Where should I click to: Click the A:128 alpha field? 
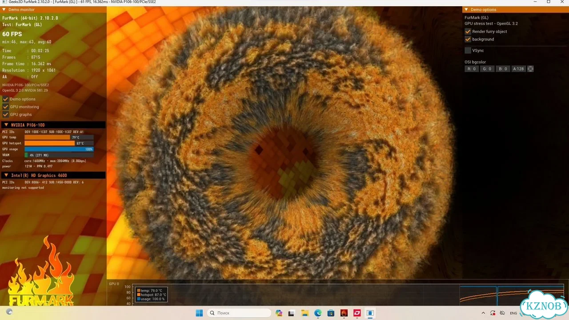[518, 69]
